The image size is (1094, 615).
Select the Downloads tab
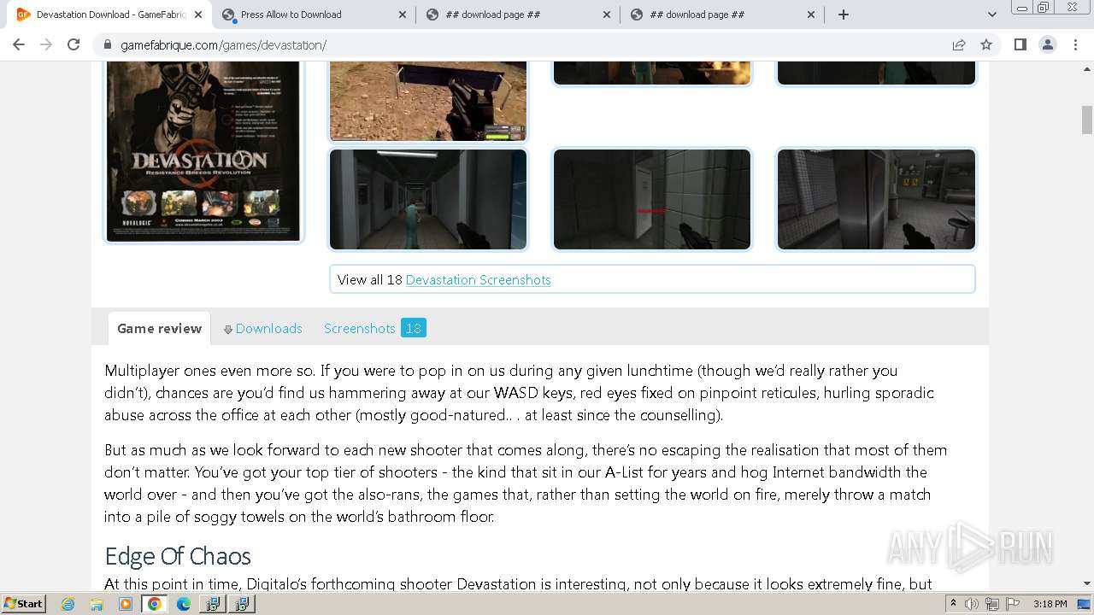point(263,328)
